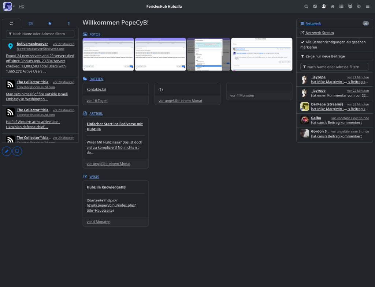Open Galba's 'hat caos's Beitrag kommentiert' notification
Image resolution: width=375 pixels, height=287 pixels.
(337, 123)
